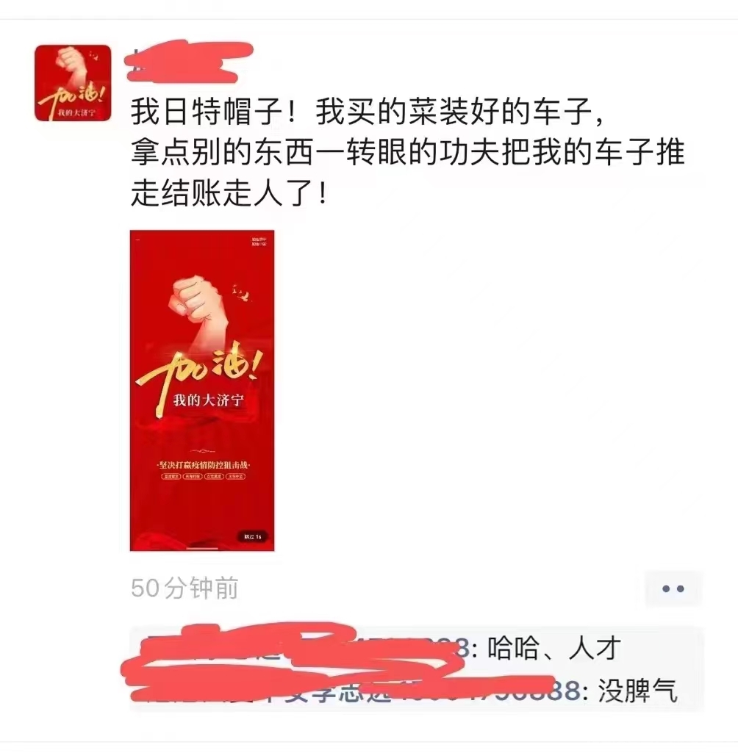Tap the 跳过 1s skip badge in the image
Viewport: 738px width, 753px height.
click(x=252, y=537)
